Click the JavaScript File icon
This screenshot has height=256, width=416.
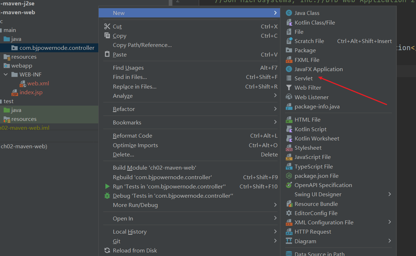(x=289, y=157)
